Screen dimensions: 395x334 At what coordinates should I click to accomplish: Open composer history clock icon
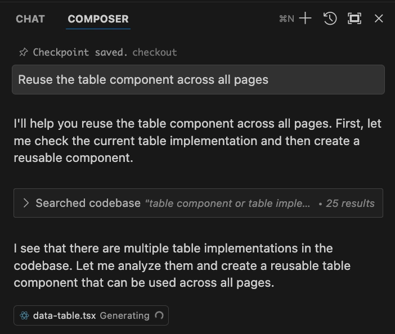click(330, 19)
